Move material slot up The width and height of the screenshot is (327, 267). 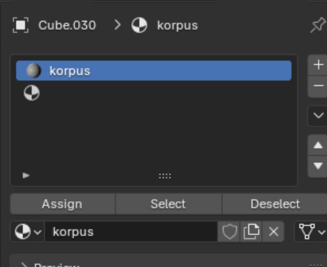pos(319,146)
